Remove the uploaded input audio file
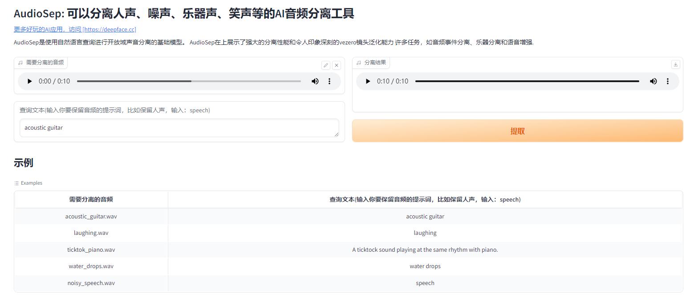 (x=337, y=65)
